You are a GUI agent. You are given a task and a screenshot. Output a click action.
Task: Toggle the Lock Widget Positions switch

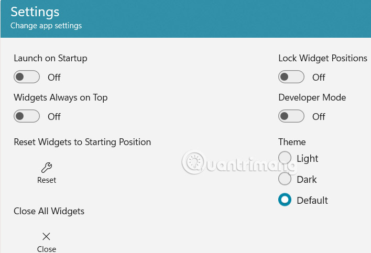click(291, 77)
